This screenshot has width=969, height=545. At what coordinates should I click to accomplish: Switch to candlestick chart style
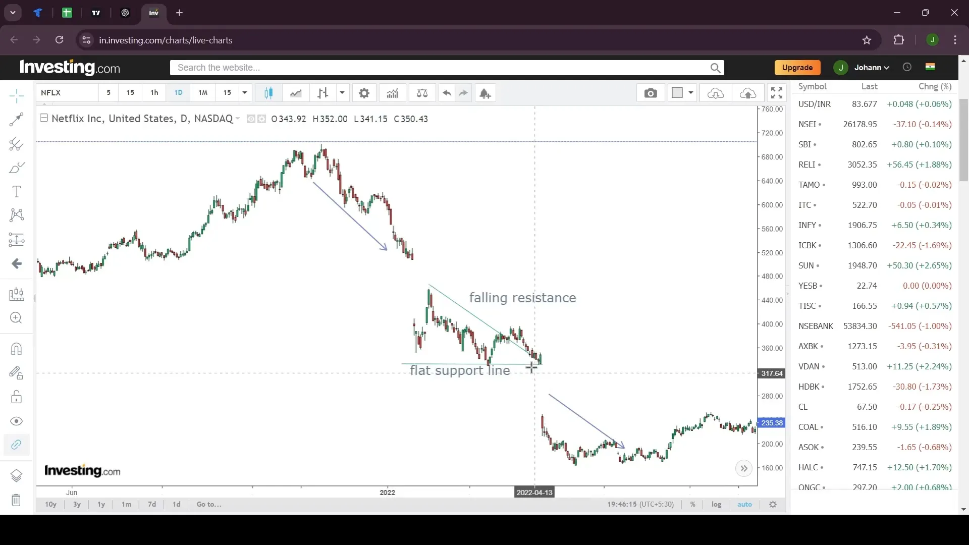[268, 93]
